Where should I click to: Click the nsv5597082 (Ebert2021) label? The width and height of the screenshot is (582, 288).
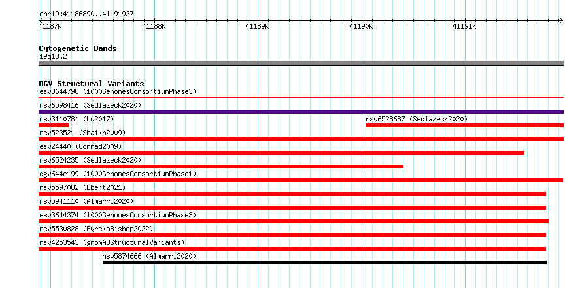pyautogui.click(x=82, y=187)
